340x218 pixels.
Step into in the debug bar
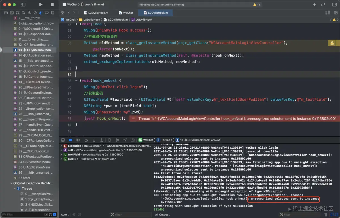94,140
